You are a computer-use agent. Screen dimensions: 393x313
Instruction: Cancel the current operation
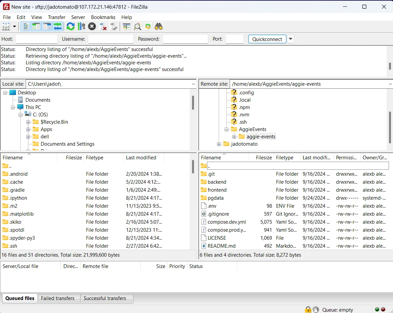coord(92,26)
